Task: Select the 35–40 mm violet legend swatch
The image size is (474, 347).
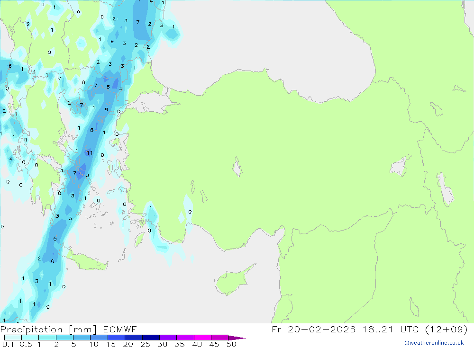Action: pos(185,338)
